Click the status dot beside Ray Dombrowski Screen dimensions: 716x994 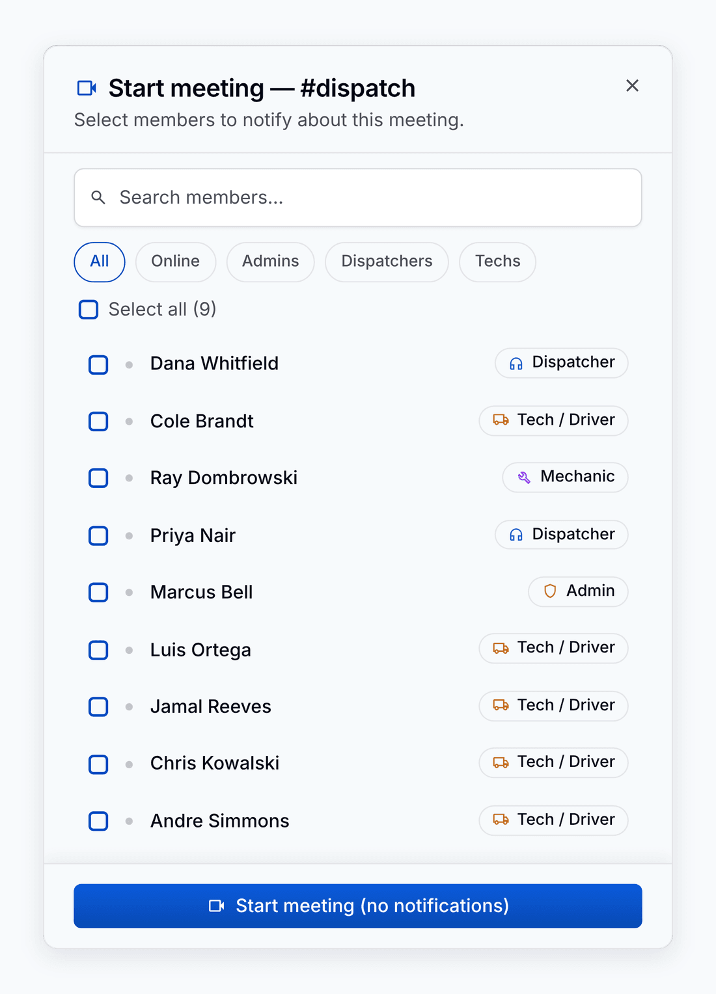(x=130, y=478)
